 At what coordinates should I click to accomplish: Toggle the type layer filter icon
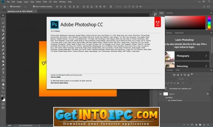pyautogui.click(x=181, y=75)
